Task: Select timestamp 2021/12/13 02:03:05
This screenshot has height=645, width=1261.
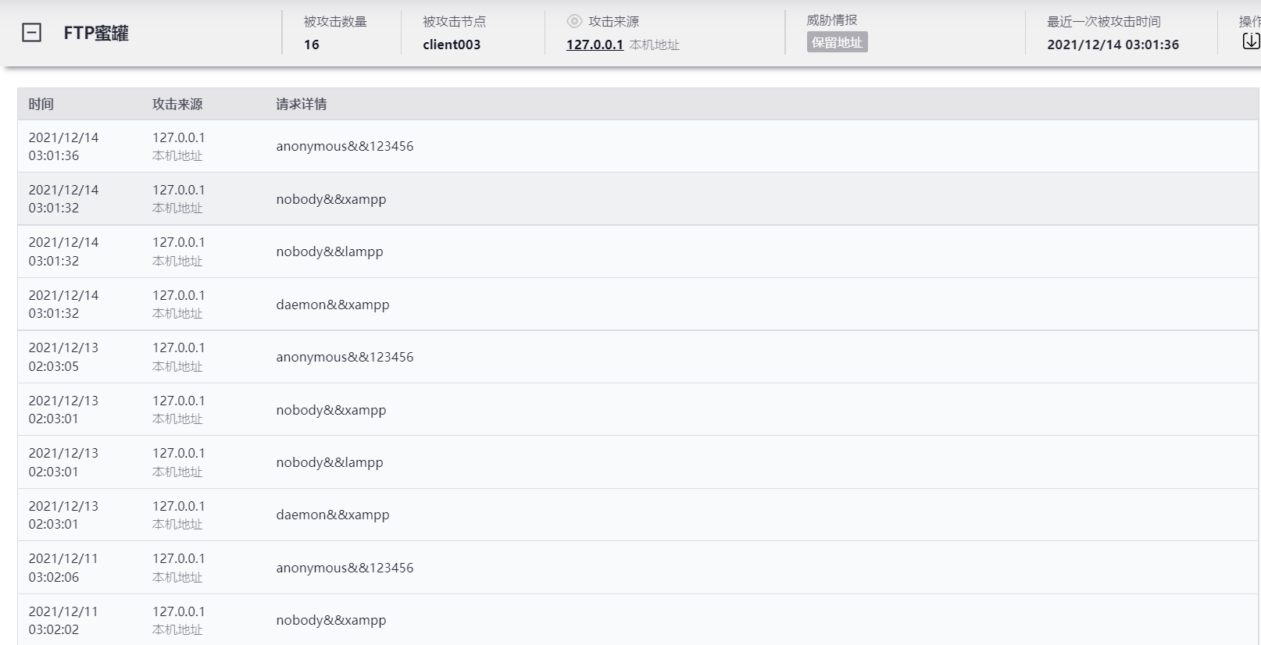Action: pos(64,357)
